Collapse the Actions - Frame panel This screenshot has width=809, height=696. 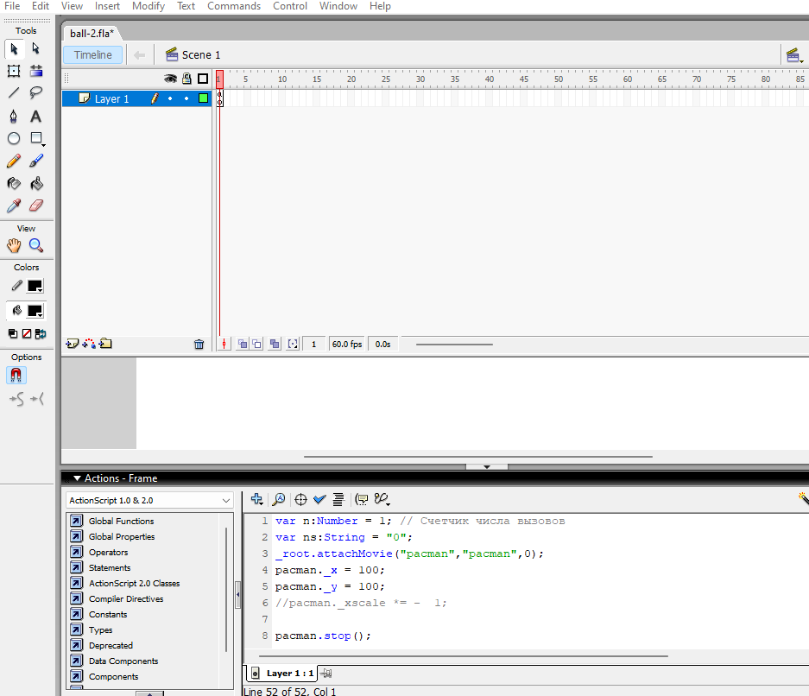[x=78, y=478]
